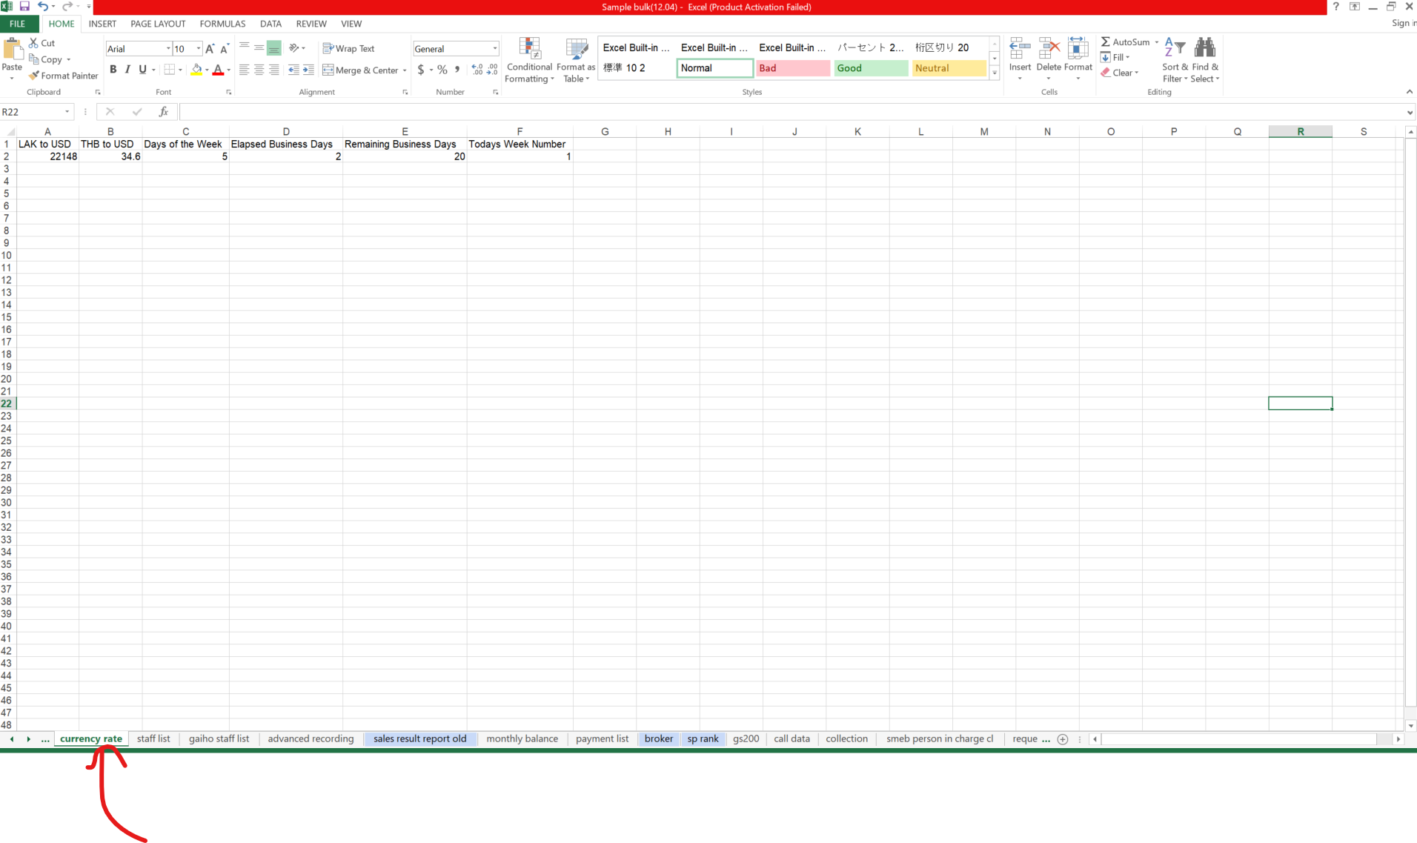The width and height of the screenshot is (1417, 843).
Task: Enable Wrap Text
Action: pyautogui.click(x=348, y=48)
